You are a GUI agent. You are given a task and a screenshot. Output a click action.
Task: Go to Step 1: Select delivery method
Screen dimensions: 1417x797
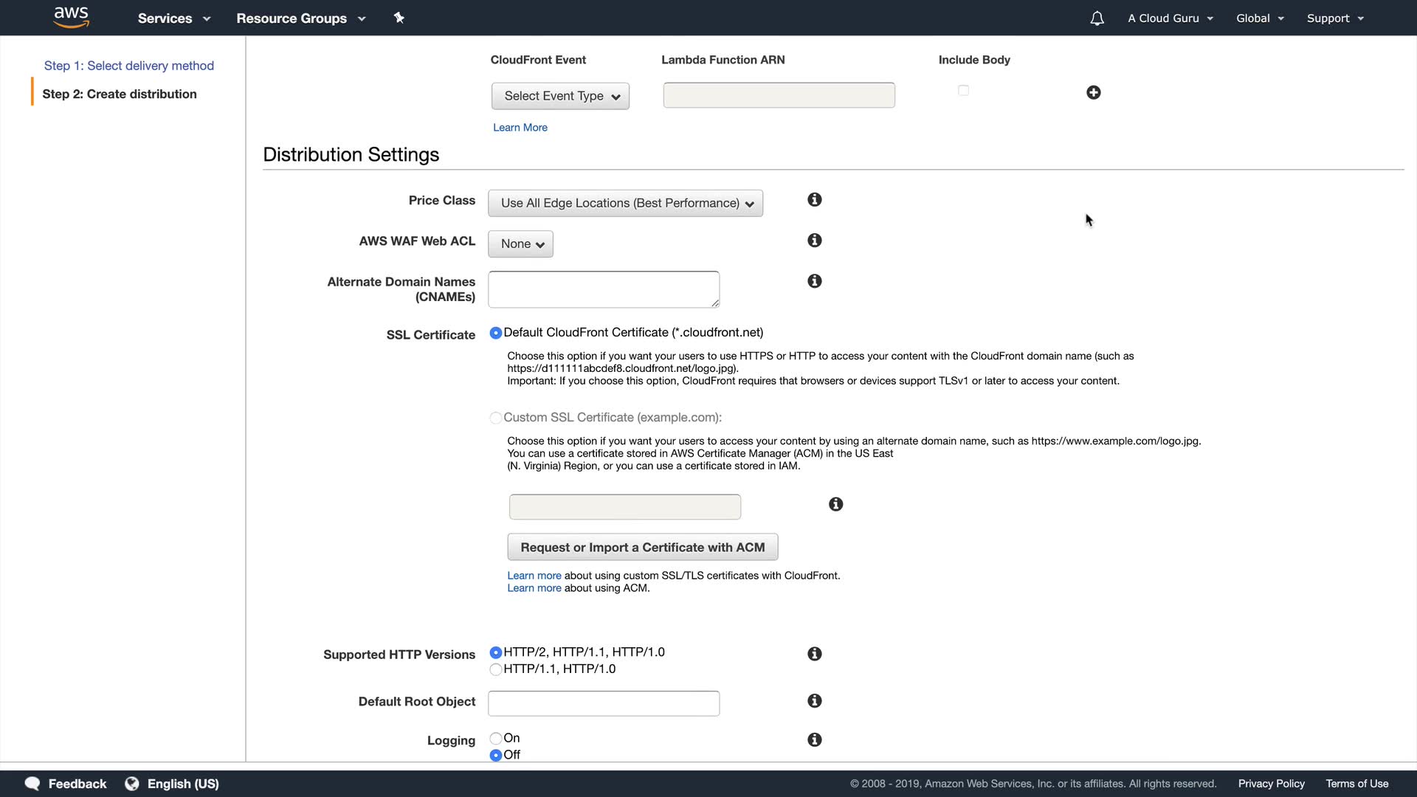click(128, 66)
